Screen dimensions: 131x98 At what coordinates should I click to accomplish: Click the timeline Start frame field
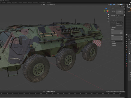pos(116,92)
